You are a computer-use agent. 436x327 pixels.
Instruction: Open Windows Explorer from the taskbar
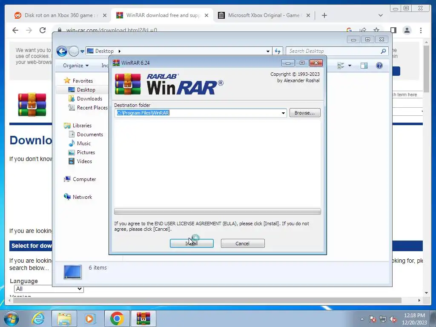coord(64,318)
